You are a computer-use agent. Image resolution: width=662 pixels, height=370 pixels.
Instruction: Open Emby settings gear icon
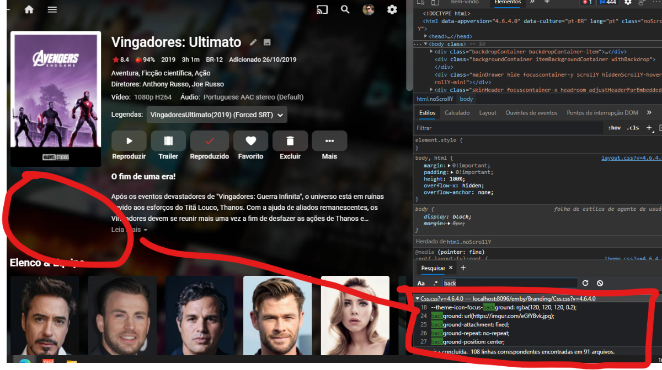tap(392, 9)
